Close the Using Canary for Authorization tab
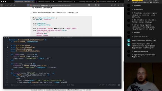The width and height of the screenshot is (162, 91). pos(33,2)
